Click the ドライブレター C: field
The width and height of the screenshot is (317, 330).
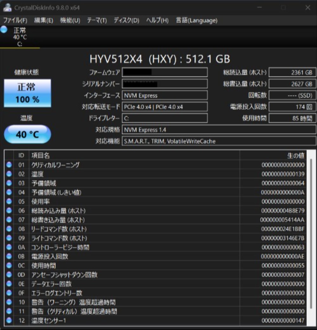click(165, 118)
